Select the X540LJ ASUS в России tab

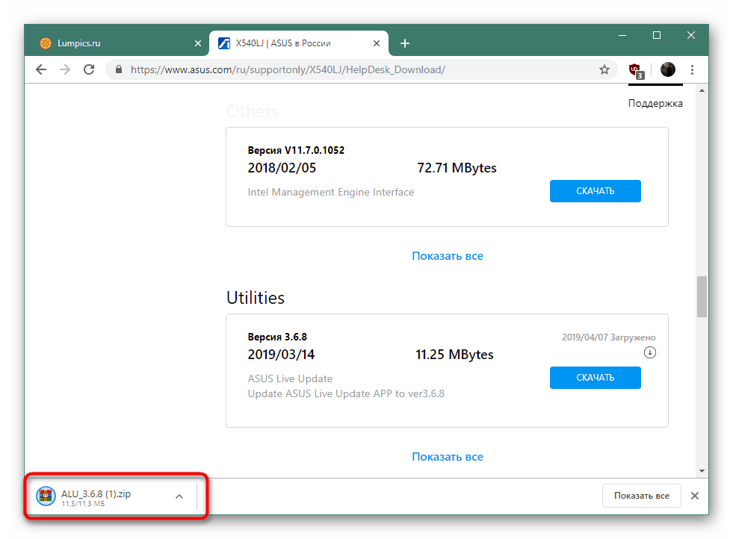pyautogui.click(x=299, y=43)
